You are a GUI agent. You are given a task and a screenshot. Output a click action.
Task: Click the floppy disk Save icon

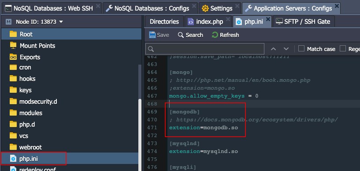coord(152,35)
